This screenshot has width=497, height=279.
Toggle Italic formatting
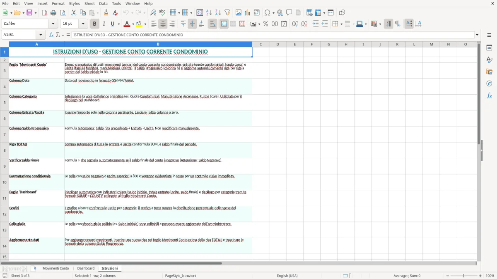tap(104, 24)
